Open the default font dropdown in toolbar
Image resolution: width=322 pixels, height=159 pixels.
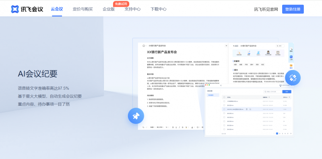[x=160, y=127]
